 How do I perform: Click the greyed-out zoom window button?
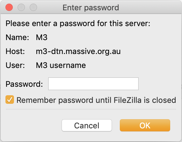point(33,7)
